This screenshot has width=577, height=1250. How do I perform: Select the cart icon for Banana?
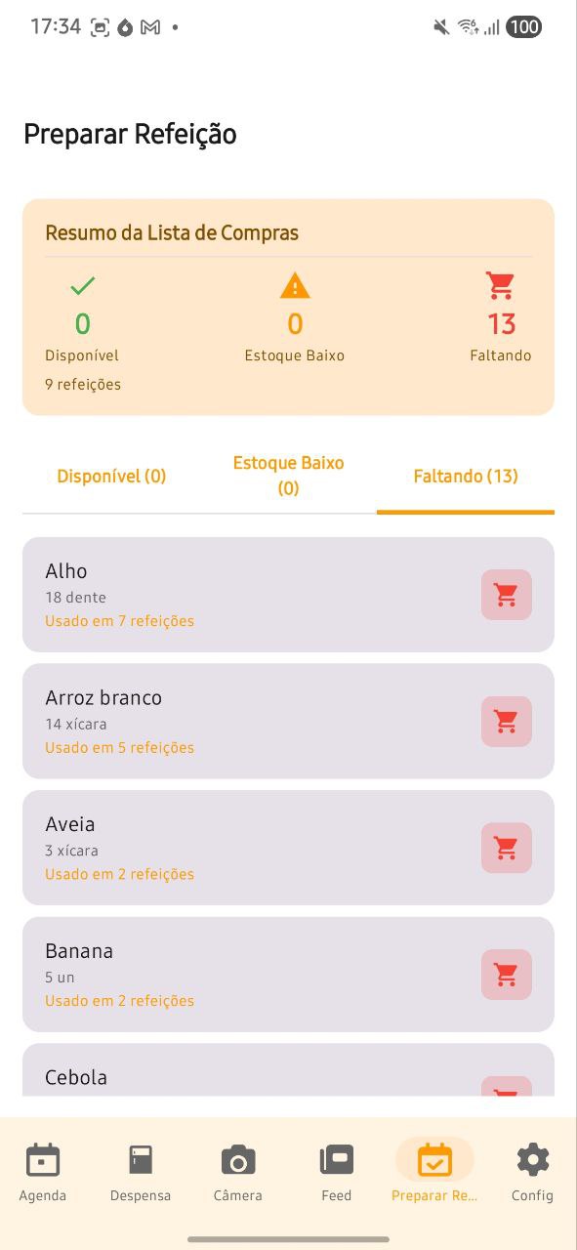pos(506,975)
